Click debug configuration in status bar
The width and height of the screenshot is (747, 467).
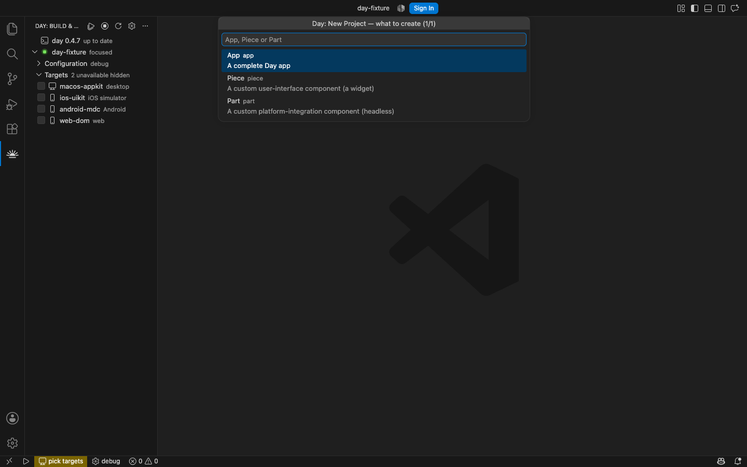106,461
